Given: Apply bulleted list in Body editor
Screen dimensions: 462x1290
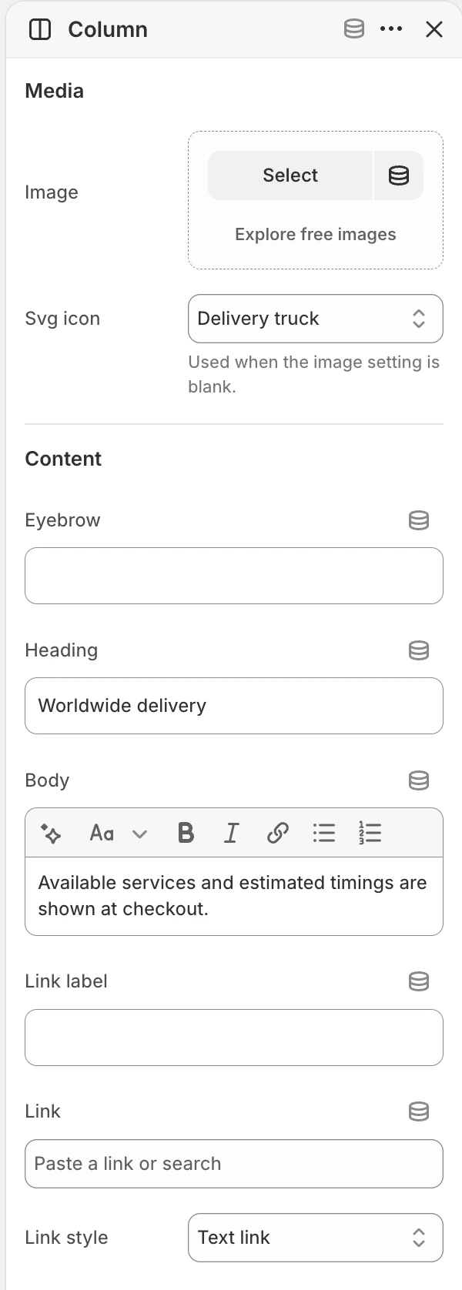Looking at the screenshot, I should tap(324, 833).
